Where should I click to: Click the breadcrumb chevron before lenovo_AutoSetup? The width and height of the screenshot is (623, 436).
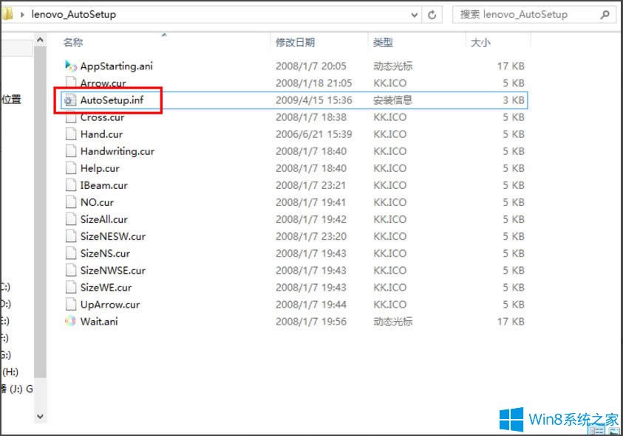point(24,13)
